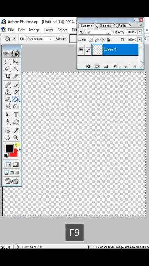Select the Zoom magnifier tool
Viewport: 149px width, 266px height.
(x=16, y=137)
